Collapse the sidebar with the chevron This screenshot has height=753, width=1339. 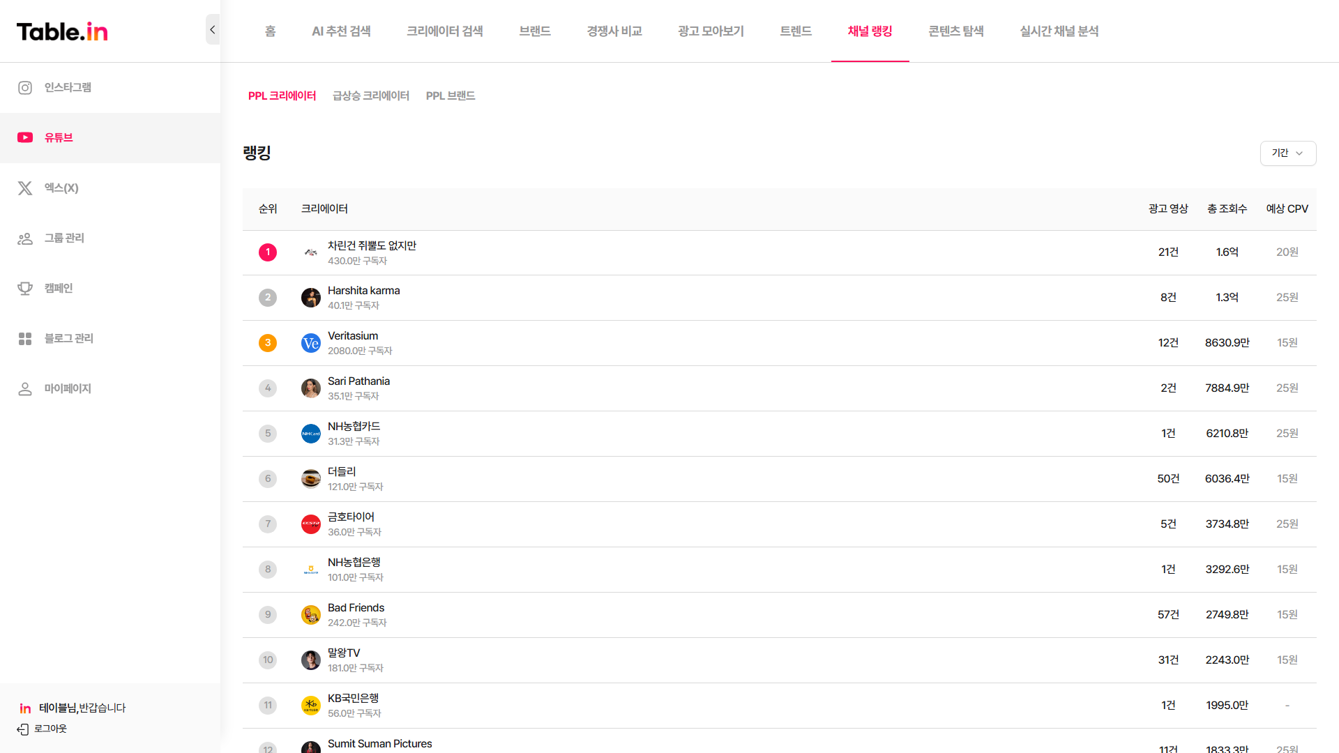[x=213, y=29]
